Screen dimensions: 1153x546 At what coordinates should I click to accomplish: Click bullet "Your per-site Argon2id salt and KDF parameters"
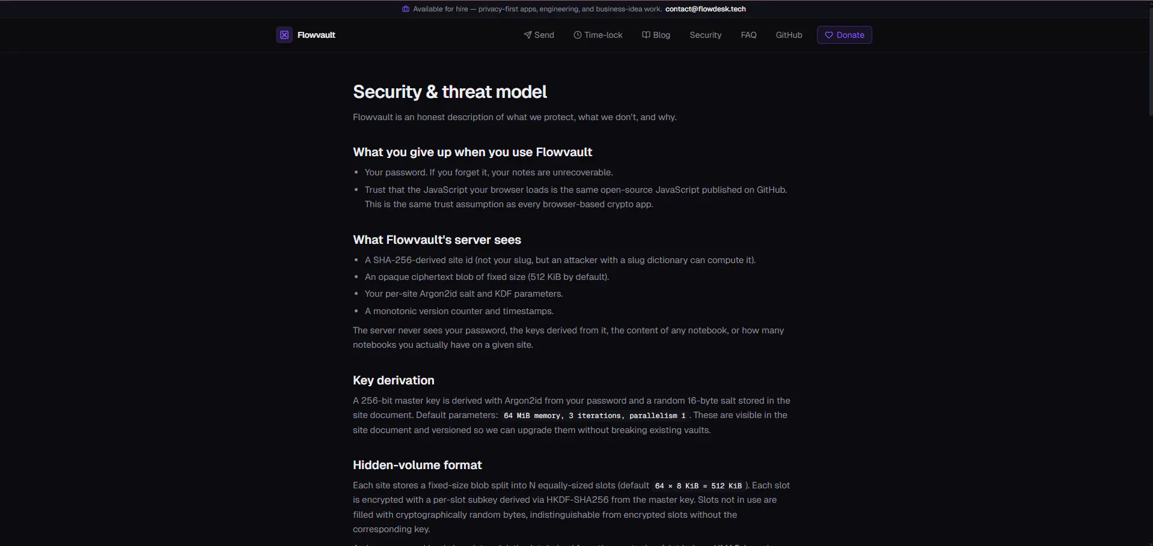(464, 294)
